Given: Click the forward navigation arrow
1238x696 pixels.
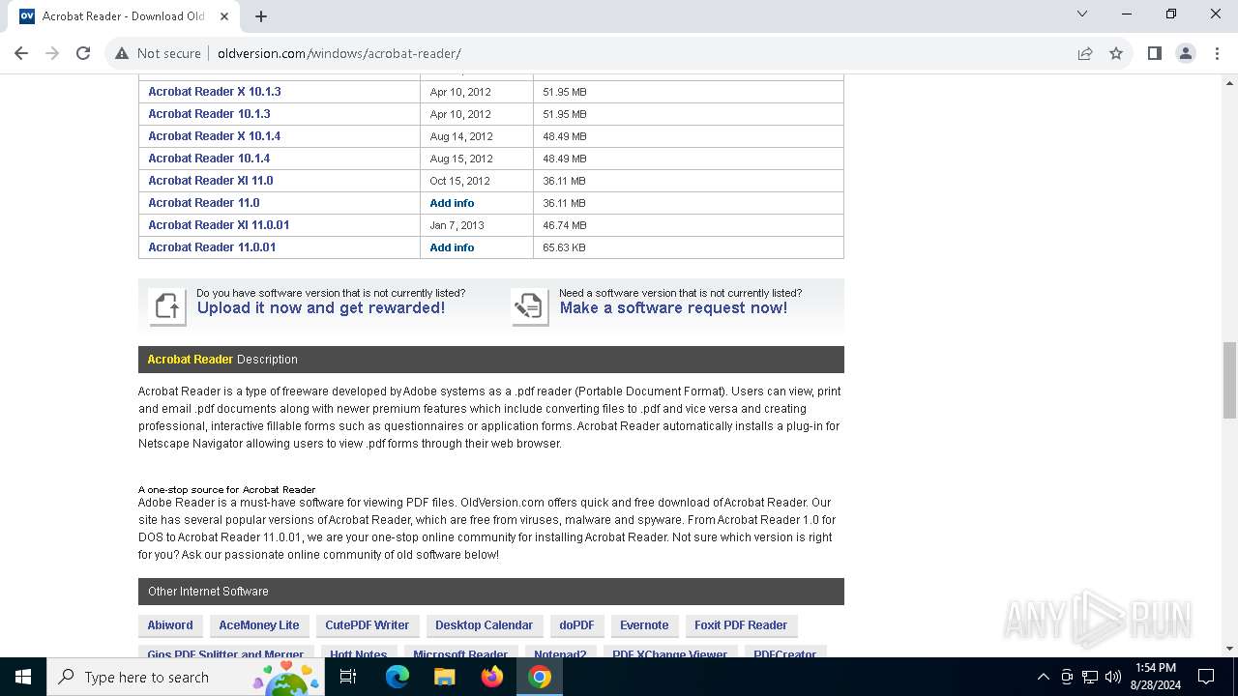Looking at the screenshot, I should point(52,53).
